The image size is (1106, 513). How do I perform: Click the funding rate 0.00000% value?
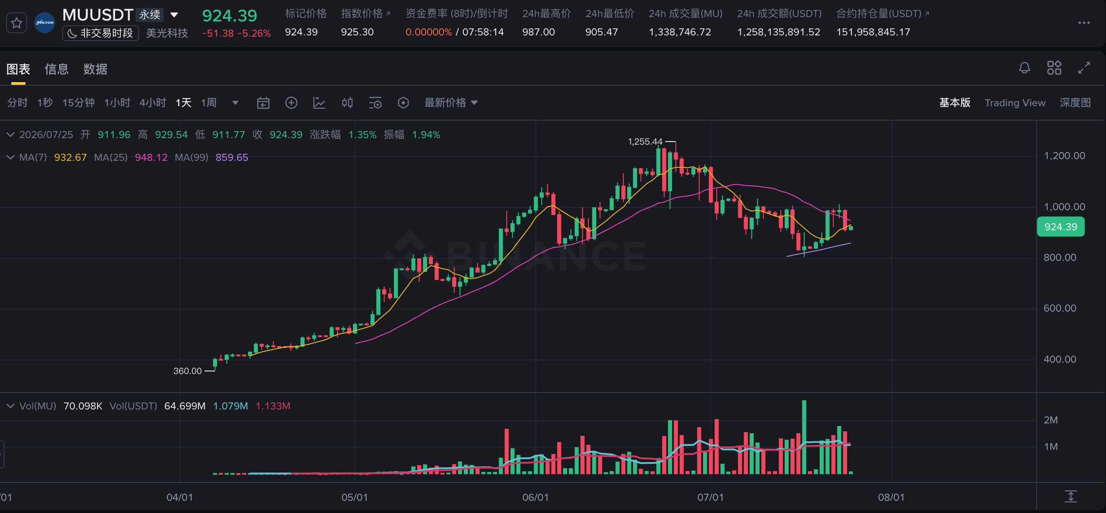pos(429,32)
